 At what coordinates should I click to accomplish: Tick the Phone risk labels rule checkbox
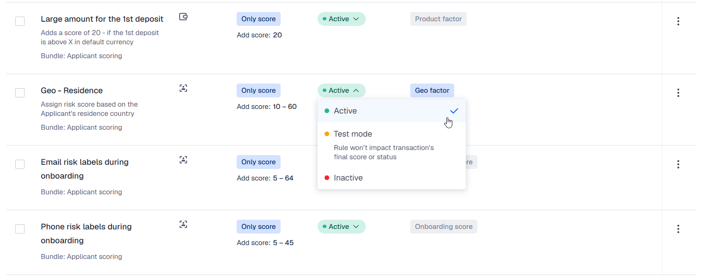tap(20, 229)
